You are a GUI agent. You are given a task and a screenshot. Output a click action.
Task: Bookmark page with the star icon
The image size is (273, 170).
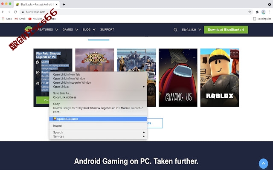coord(250,12)
